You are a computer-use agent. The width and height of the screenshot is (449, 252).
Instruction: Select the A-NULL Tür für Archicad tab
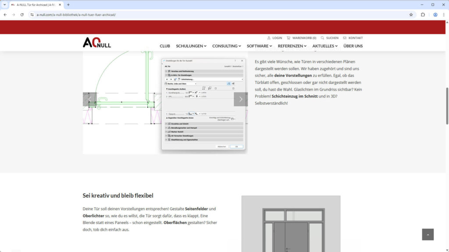click(36, 4)
